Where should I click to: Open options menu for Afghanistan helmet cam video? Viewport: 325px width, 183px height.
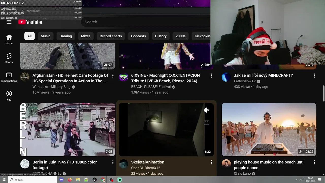click(113, 75)
